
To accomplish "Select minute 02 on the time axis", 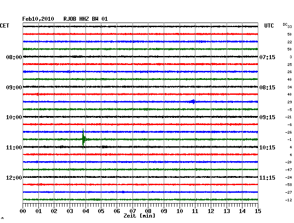I will click(x=54, y=211).
